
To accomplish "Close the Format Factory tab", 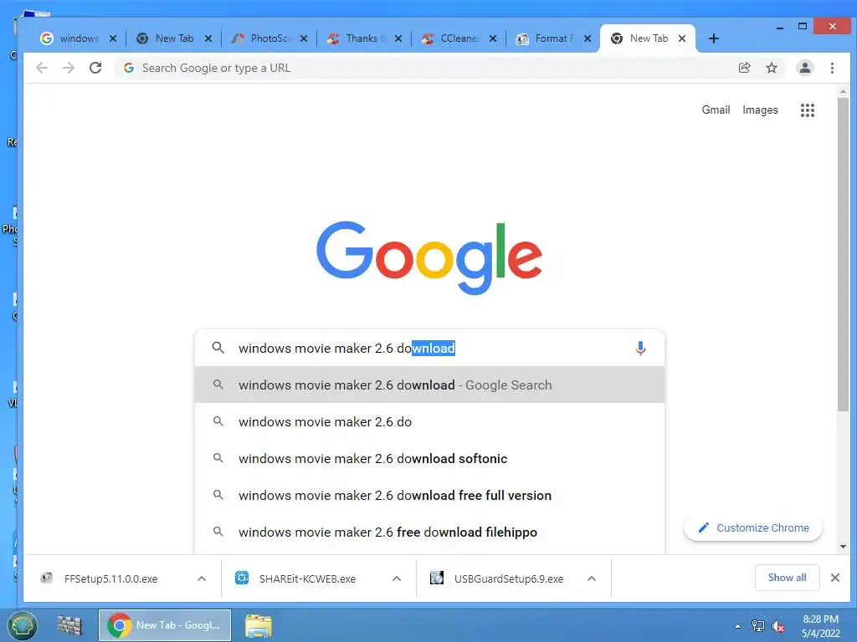I will click(x=588, y=38).
